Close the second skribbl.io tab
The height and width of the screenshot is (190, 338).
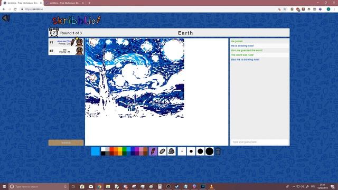(x=83, y=3)
